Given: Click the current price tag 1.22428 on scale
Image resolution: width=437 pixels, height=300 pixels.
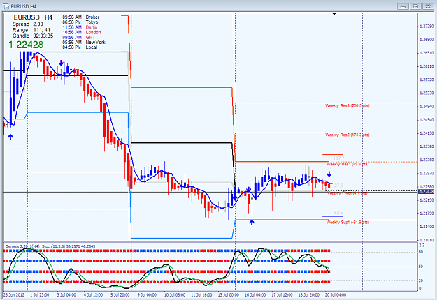Looking at the screenshot, I should tap(427, 192).
